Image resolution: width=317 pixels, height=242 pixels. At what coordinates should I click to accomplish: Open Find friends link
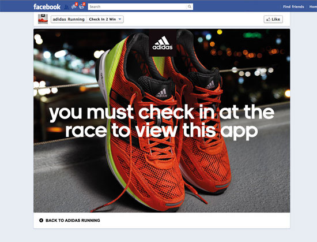tap(293, 7)
